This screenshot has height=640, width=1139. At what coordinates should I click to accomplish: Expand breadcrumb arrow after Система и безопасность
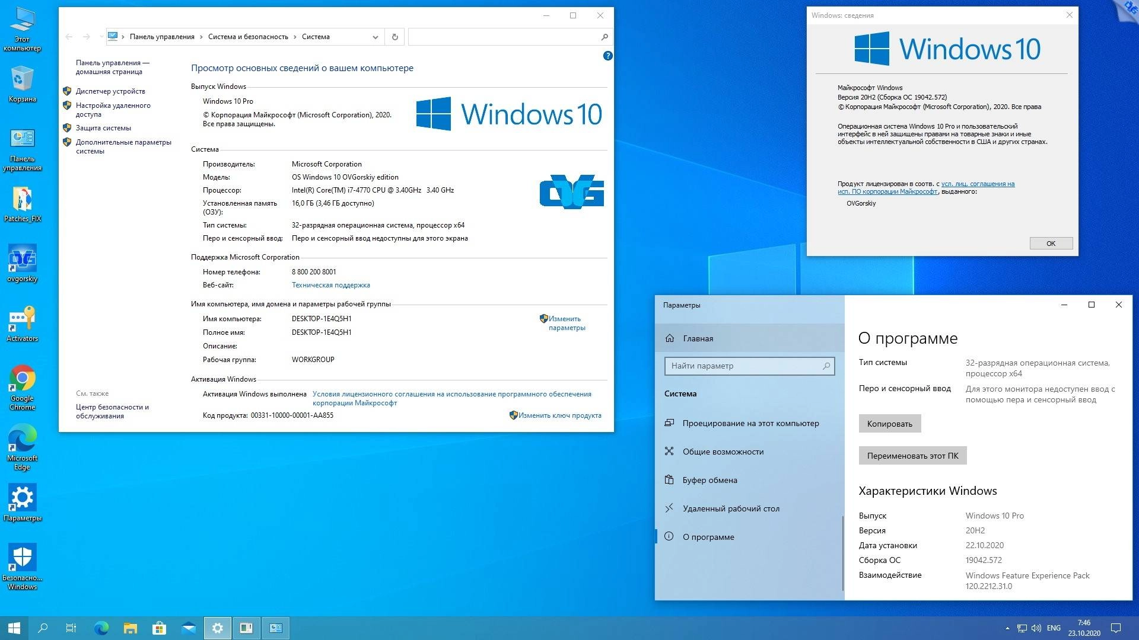(295, 37)
